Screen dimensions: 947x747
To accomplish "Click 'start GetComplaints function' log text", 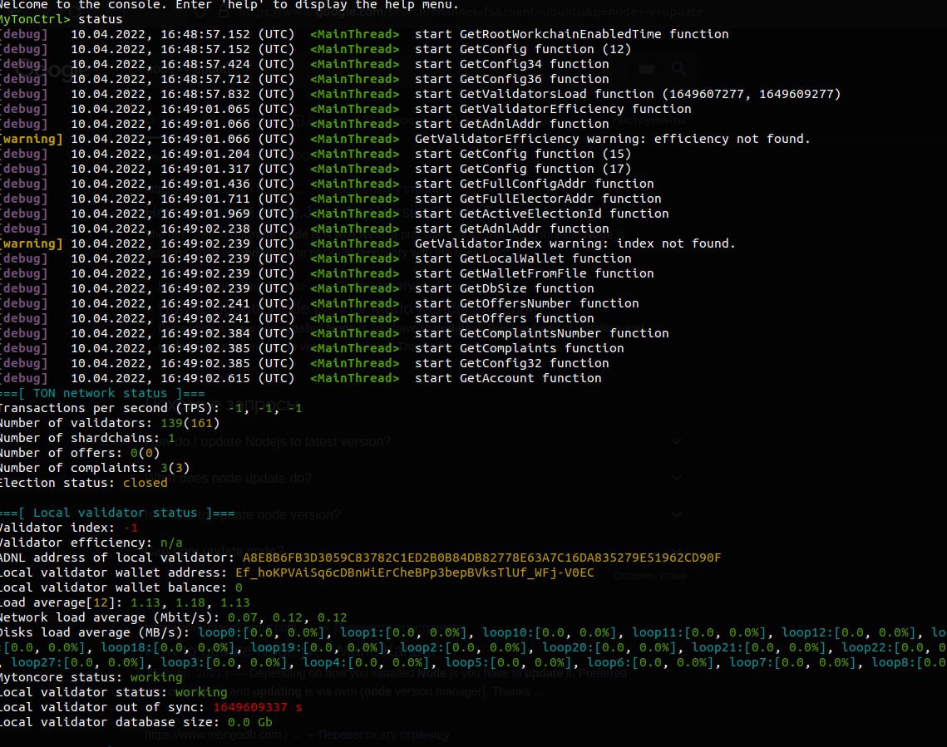I will (520, 348).
